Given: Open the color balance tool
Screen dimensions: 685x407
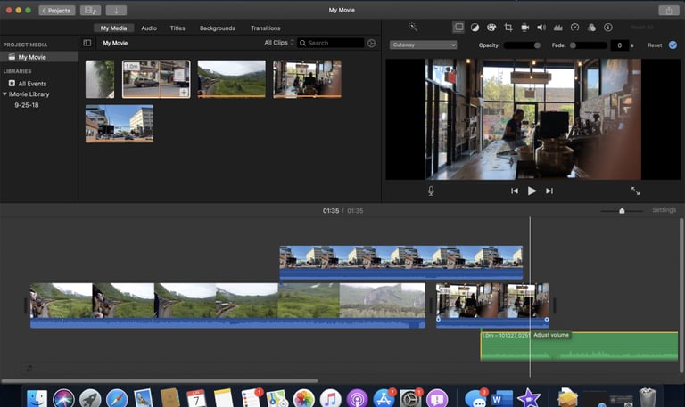Looking at the screenshot, I should pyautogui.click(x=475, y=28).
